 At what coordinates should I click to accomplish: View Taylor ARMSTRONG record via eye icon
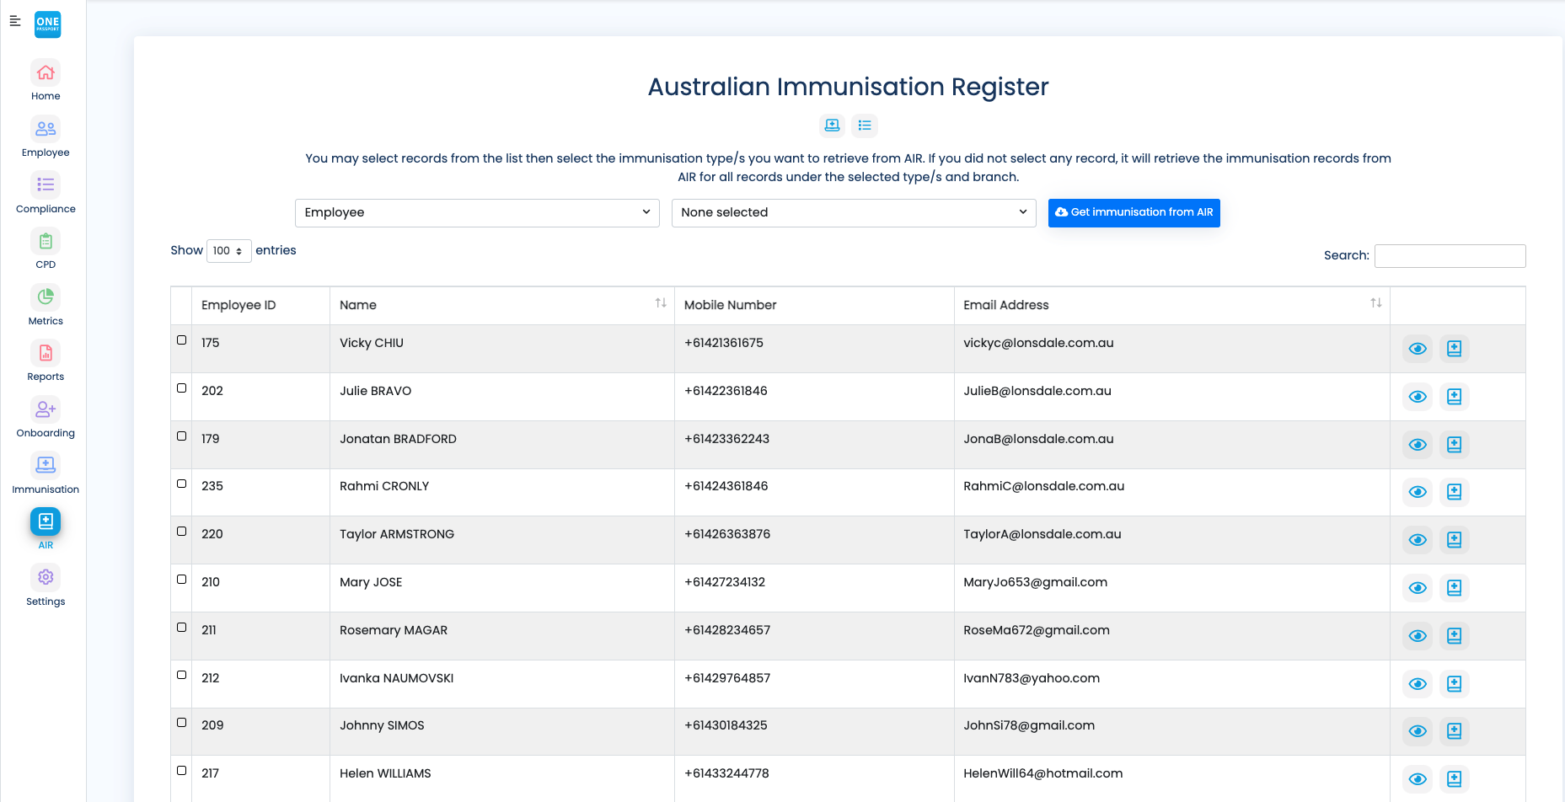1418,540
